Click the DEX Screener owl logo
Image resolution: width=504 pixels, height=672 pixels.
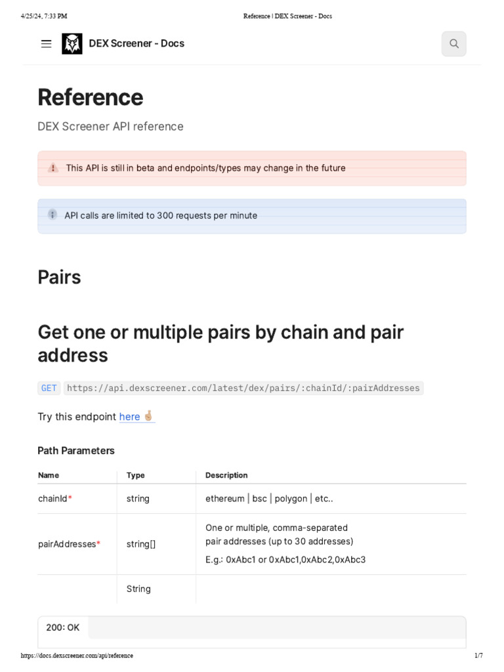coord(72,44)
